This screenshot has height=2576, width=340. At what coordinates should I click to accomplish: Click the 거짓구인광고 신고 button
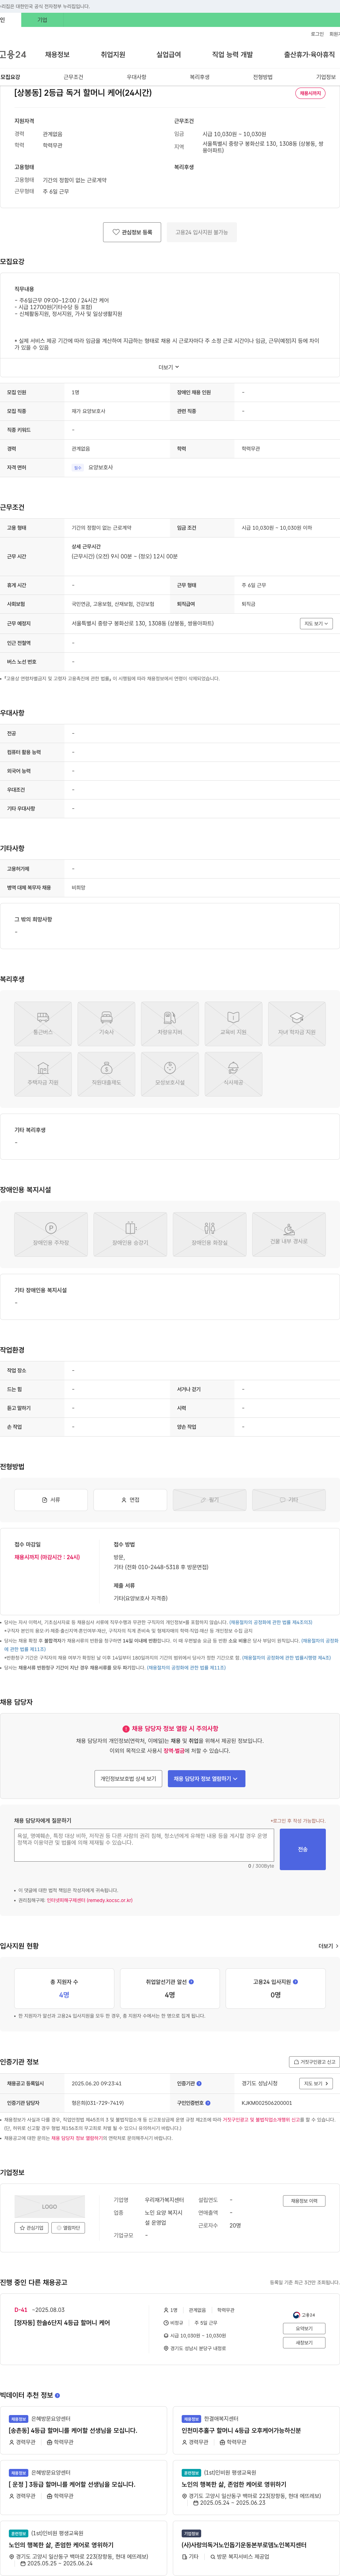coord(314,2062)
